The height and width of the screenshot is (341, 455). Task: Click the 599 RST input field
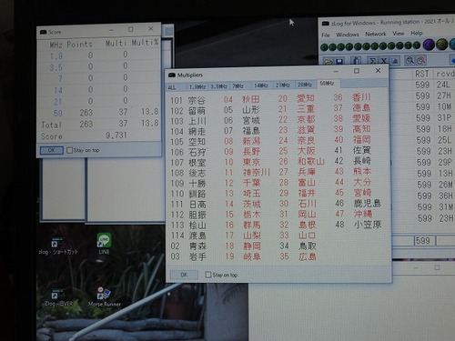tap(425, 241)
